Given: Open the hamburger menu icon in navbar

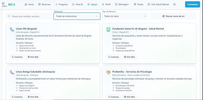Looking at the screenshot, I should [x=174, y=4].
